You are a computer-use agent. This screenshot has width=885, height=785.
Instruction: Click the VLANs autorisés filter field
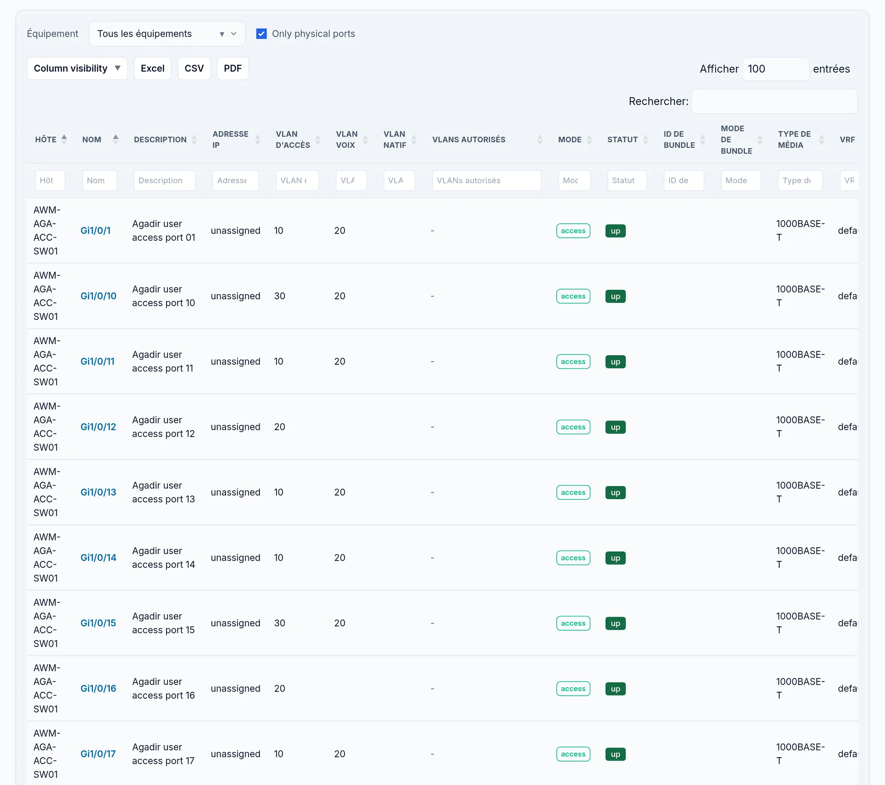point(487,180)
